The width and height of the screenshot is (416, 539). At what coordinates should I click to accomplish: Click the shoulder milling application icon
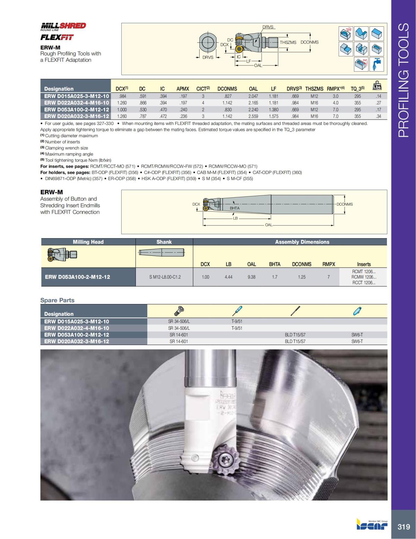click(346, 49)
